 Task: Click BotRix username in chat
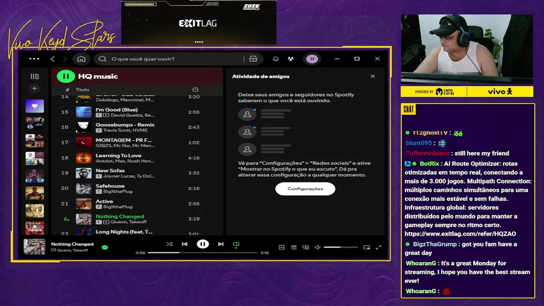pos(429,164)
